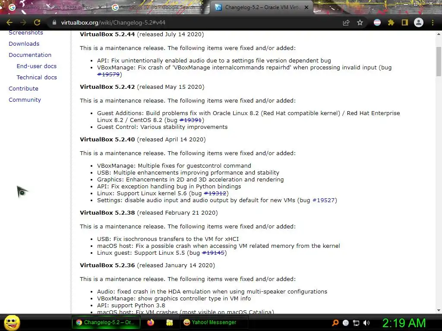
Task: Click 'Audio: fixed crash in the HDA' item
Action: (x=212, y=292)
